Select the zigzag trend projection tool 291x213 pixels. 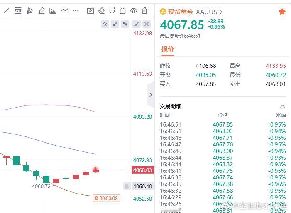pyautogui.click(x=65, y=11)
